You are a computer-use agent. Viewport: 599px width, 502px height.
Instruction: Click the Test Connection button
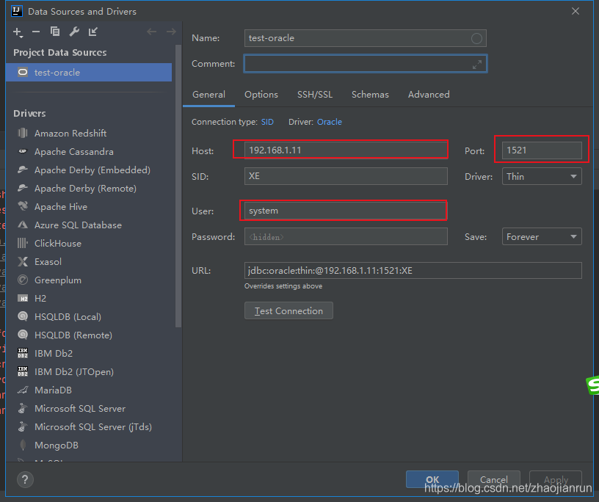pos(288,310)
